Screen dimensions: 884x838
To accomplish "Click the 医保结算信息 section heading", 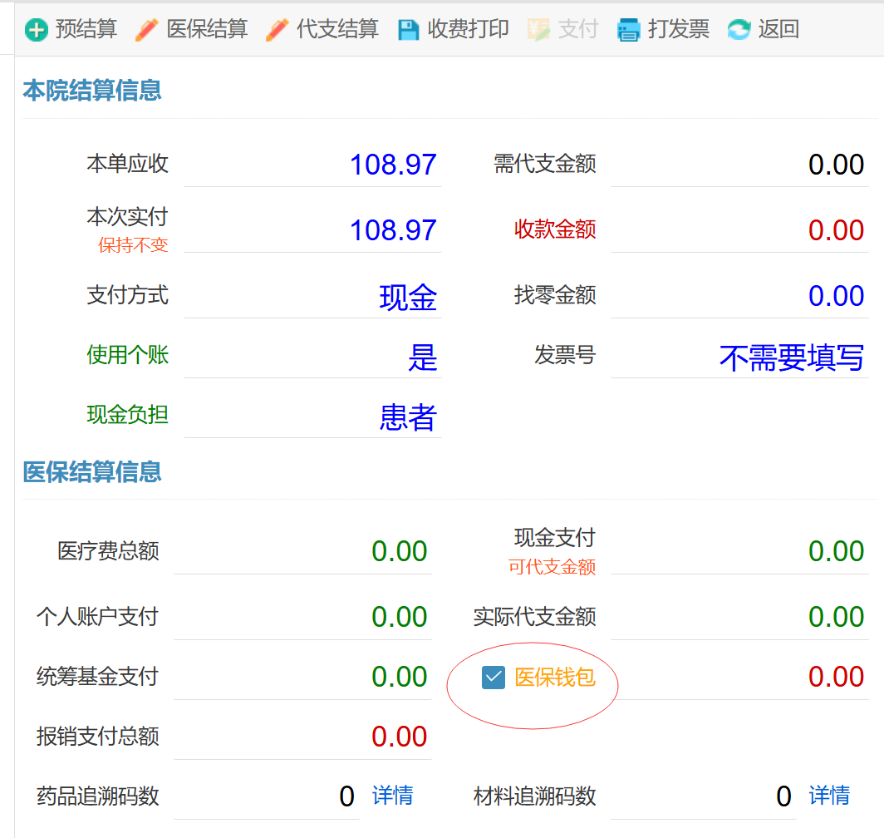I will 92,471.
